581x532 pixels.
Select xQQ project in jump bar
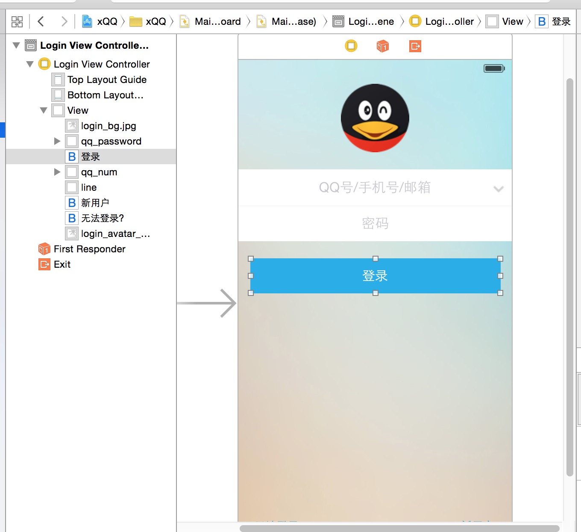tap(100, 21)
